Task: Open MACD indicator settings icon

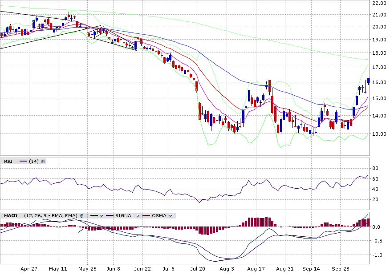Action: click(x=81, y=216)
